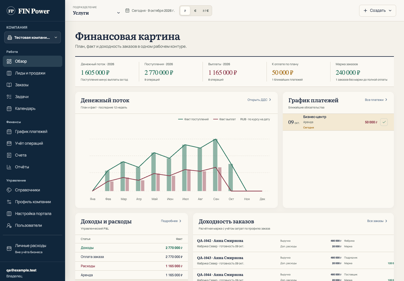Click green September income bar
The image size is (404, 281).
(x=215, y=165)
